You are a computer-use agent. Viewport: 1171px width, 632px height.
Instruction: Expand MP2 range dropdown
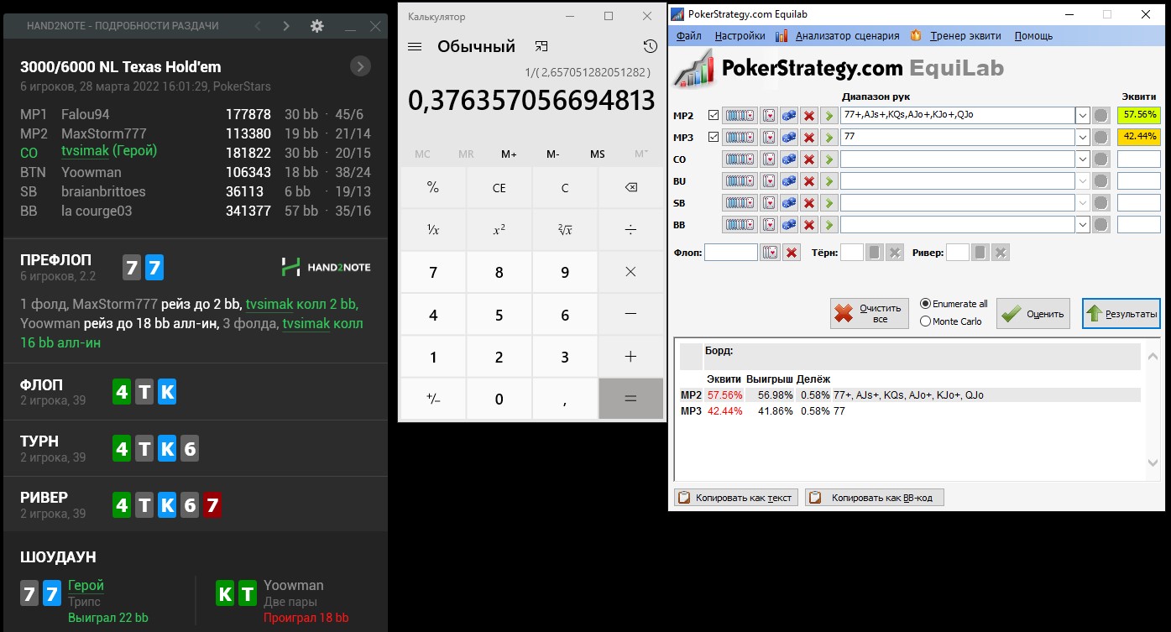1083,115
